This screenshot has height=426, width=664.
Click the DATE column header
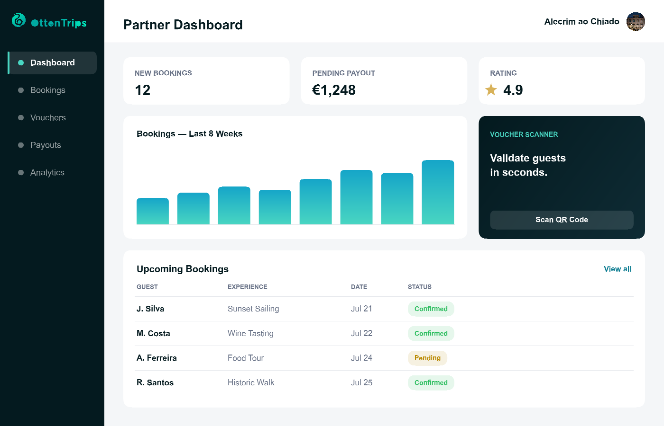(x=359, y=287)
